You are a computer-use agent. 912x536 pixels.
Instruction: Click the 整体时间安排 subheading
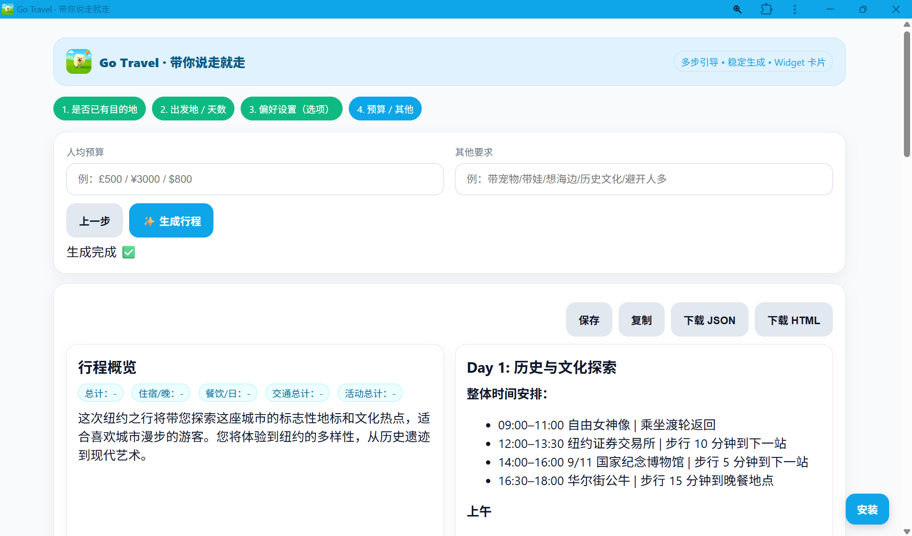coord(507,394)
